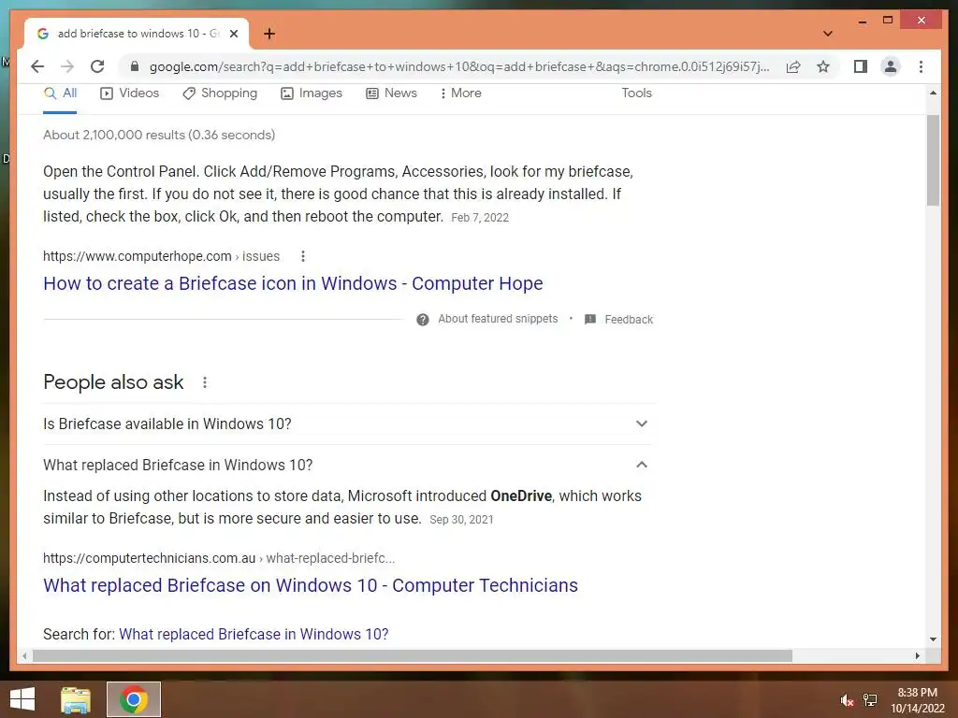
Task: Click the bold 'OneDrive' word
Action: (521, 495)
